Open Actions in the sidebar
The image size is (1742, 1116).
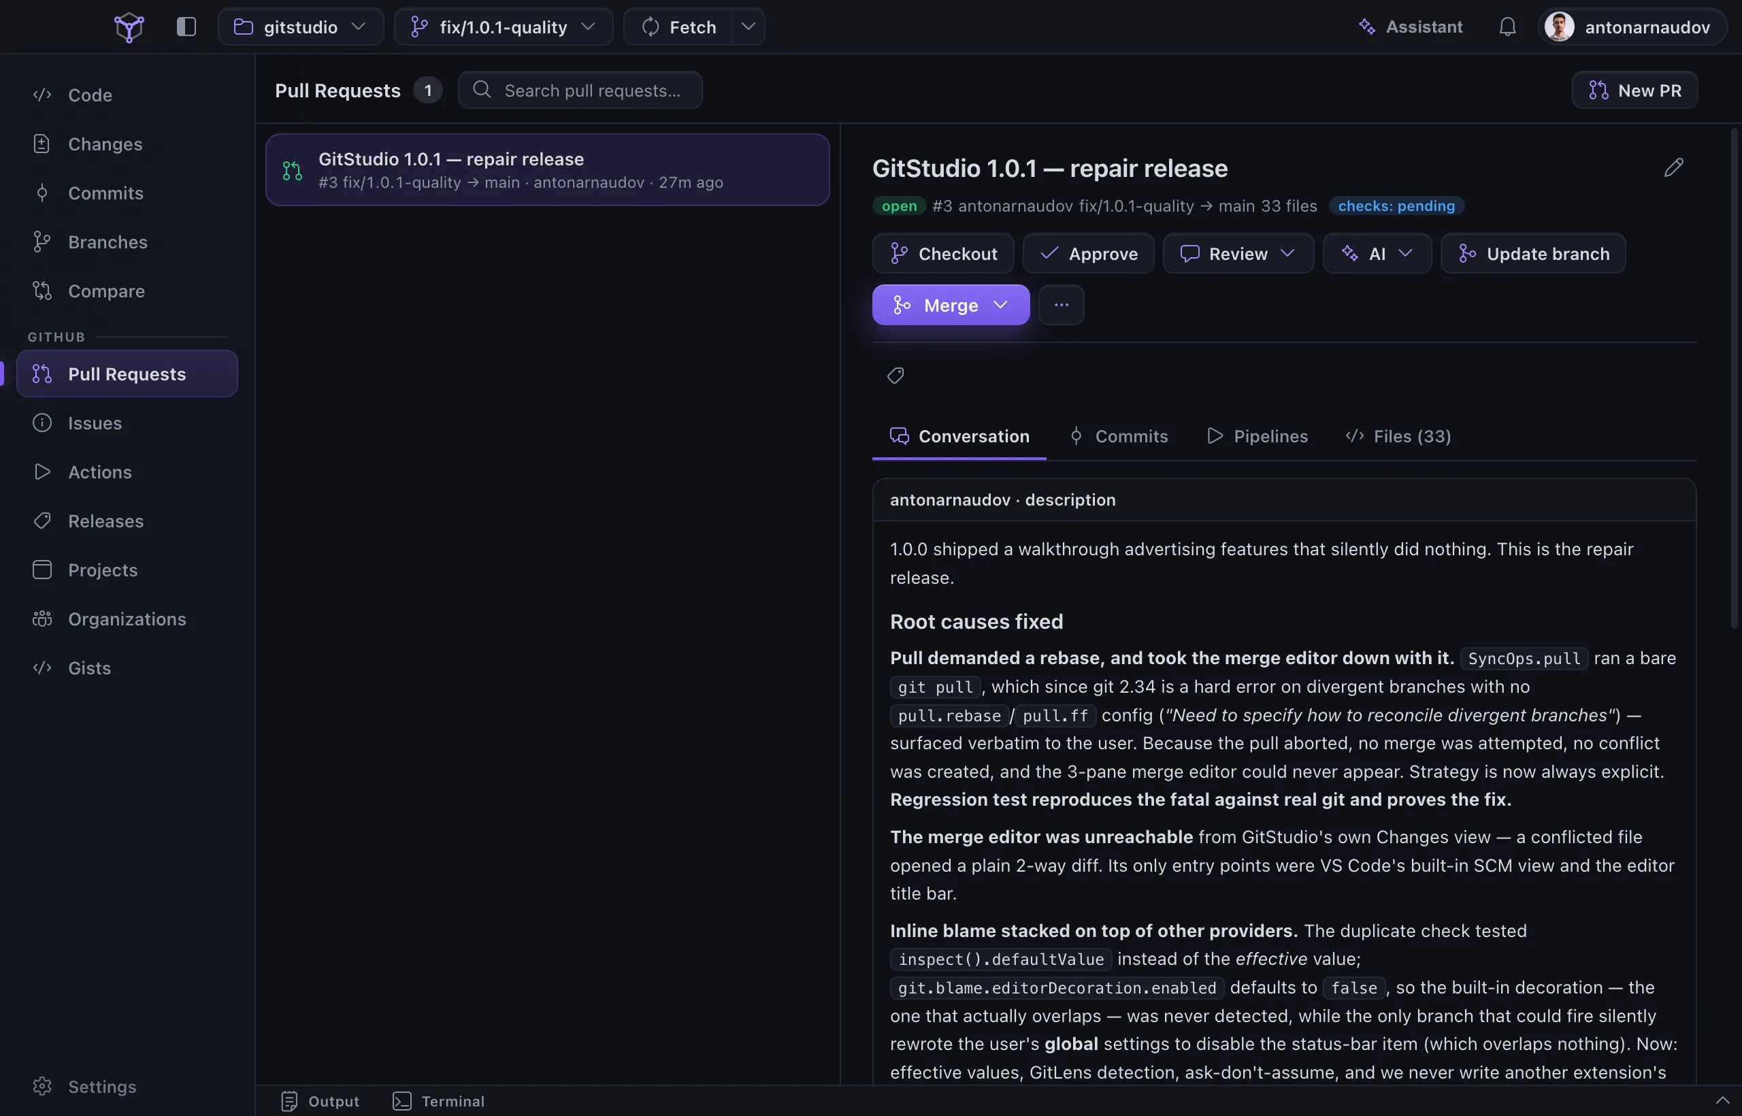127,472
